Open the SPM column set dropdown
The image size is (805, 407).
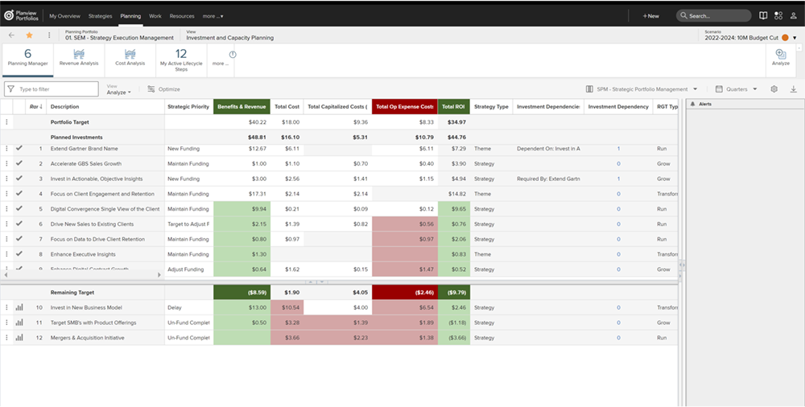(x=642, y=89)
